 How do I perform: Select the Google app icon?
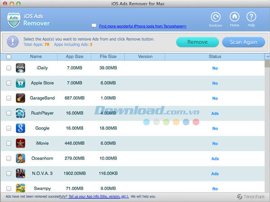(20, 129)
